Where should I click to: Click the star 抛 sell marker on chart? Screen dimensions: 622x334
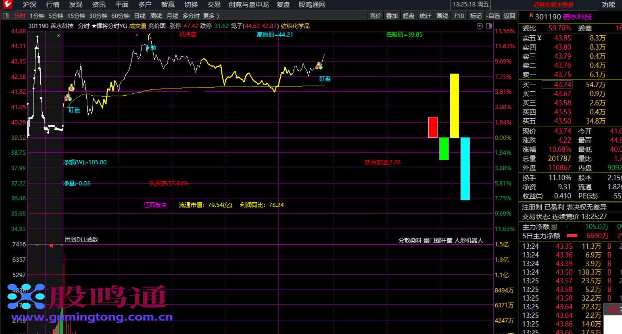(151, 48)
